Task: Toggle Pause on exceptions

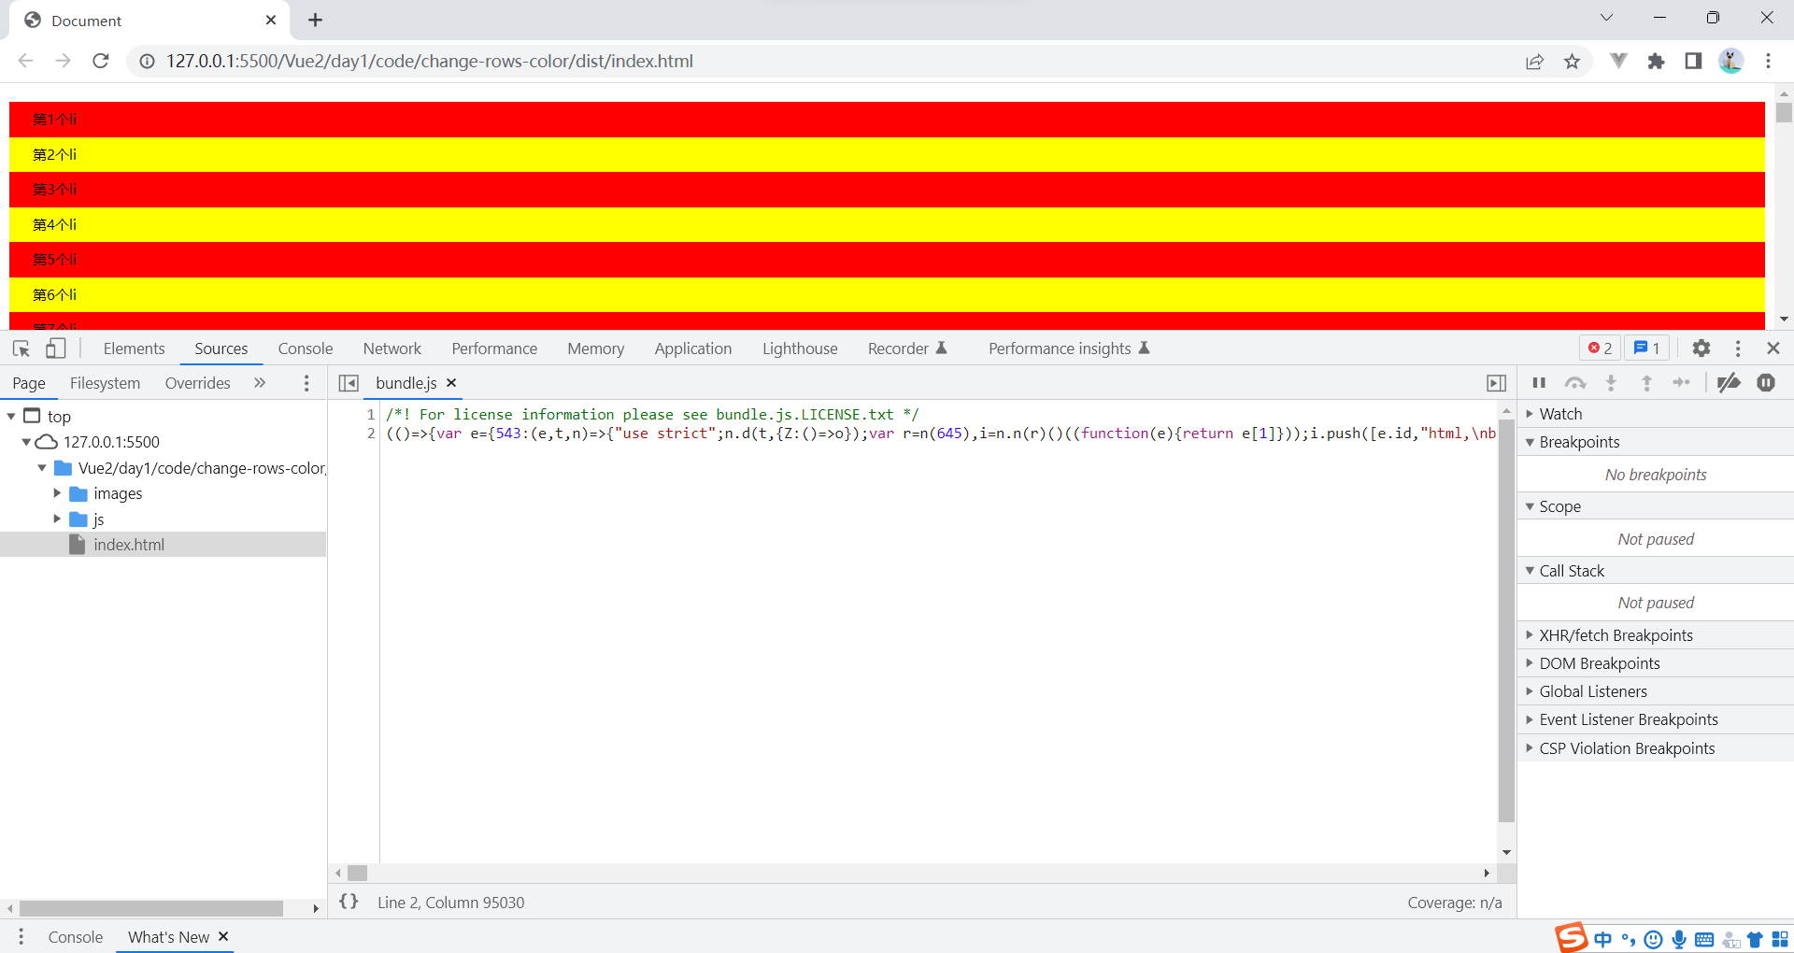Action: [1767, 383]
